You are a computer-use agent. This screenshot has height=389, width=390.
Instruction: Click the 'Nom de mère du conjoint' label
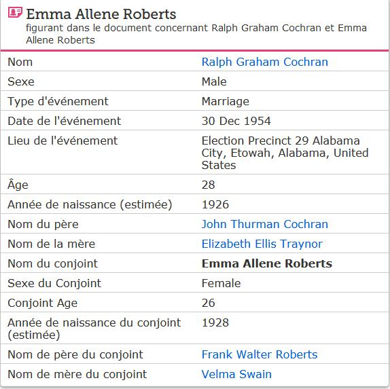click(x=77, y=374)
